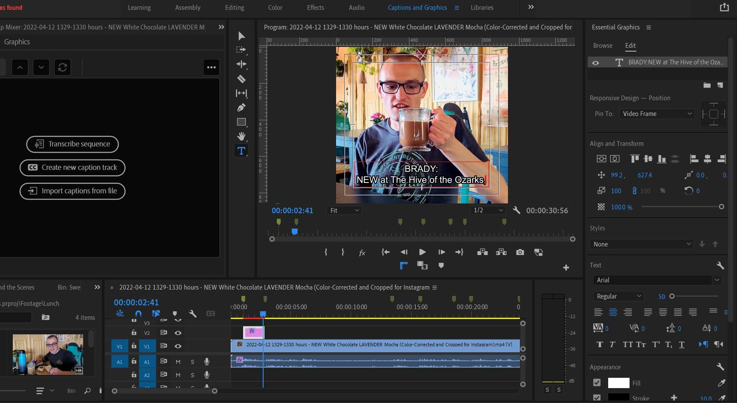The image size is (737, 403).
Task: Click the Button Editor plus icon
Action: 566,267
